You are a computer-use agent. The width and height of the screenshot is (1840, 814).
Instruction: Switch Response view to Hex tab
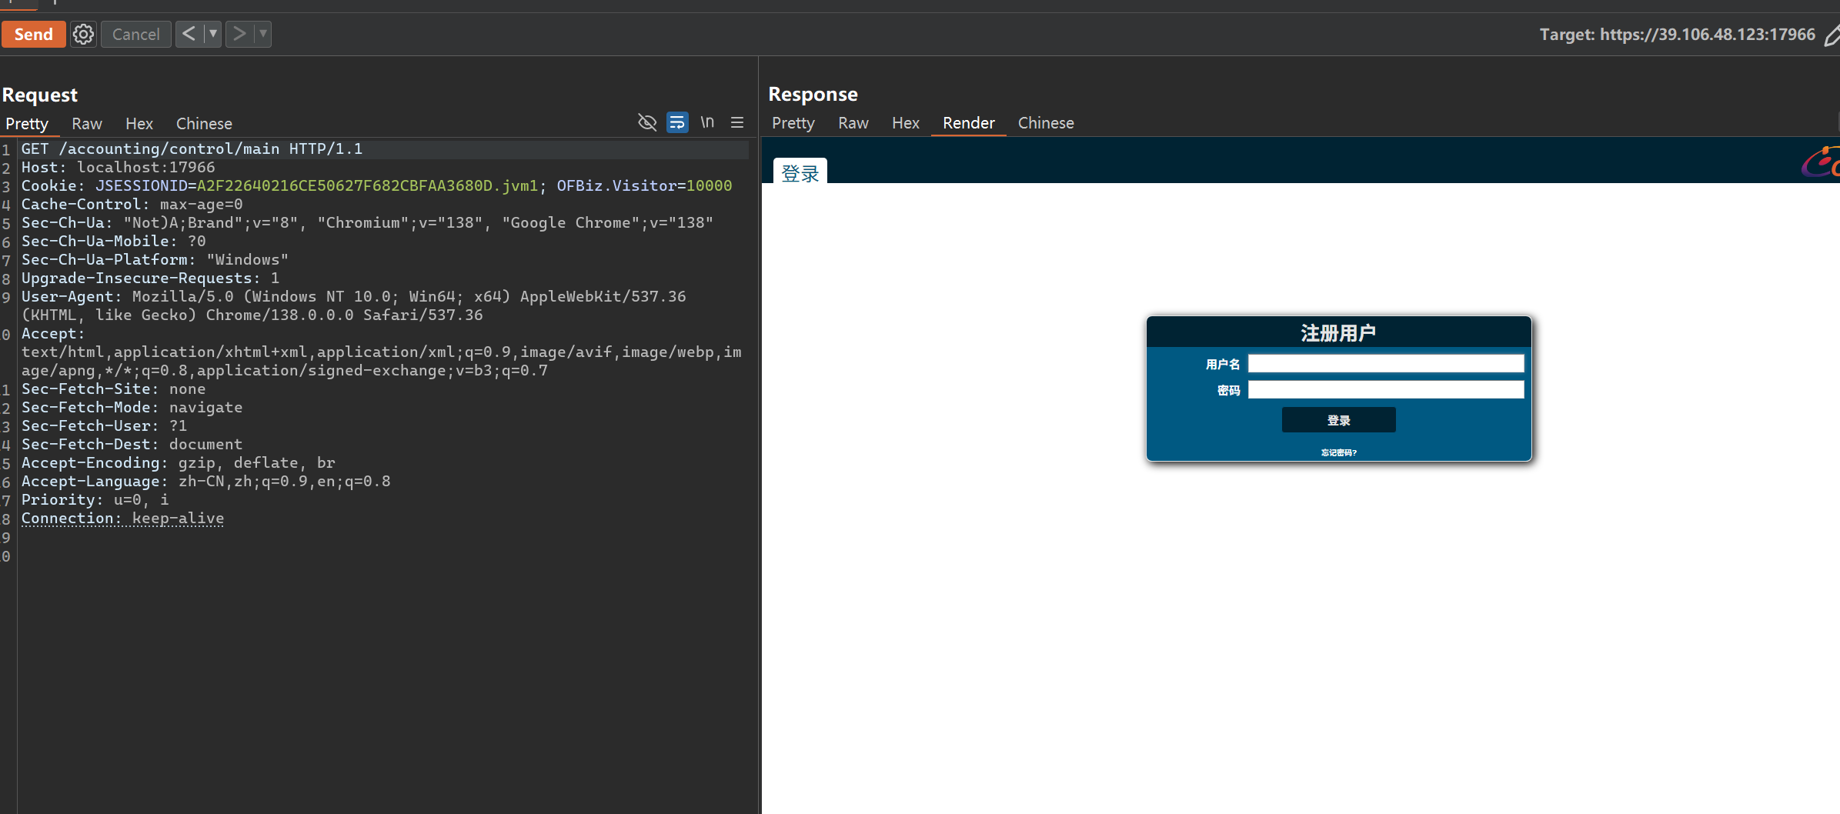pos(906,123)
